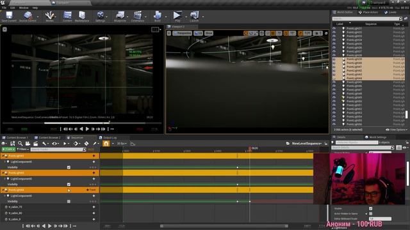This screenshot has width=410, height=230.
Task: Click the Blueprints toolbar icon
Action: 120,15
